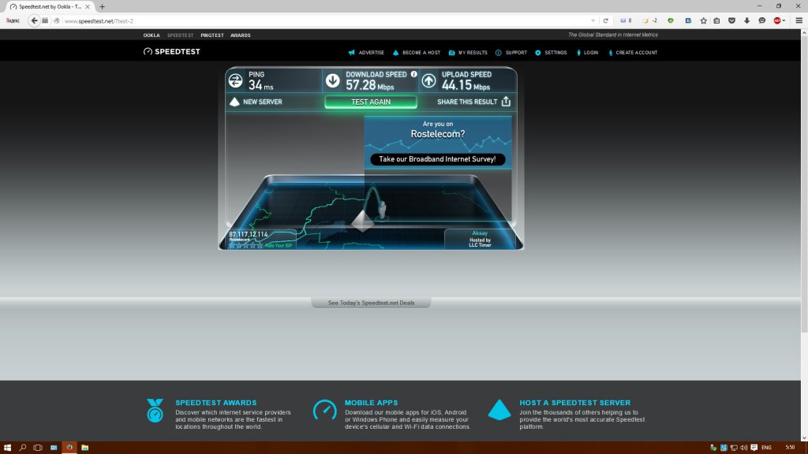The height and width of the screenshot is (454, 808).
Task: Select the Speedtest top bar tab
Action: click(x=181, y=35)
